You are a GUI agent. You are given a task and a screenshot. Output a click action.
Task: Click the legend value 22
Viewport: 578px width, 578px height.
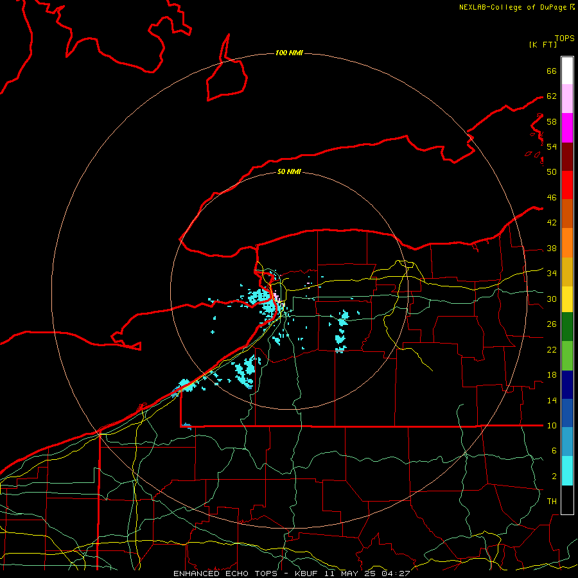tap(552, 349)
